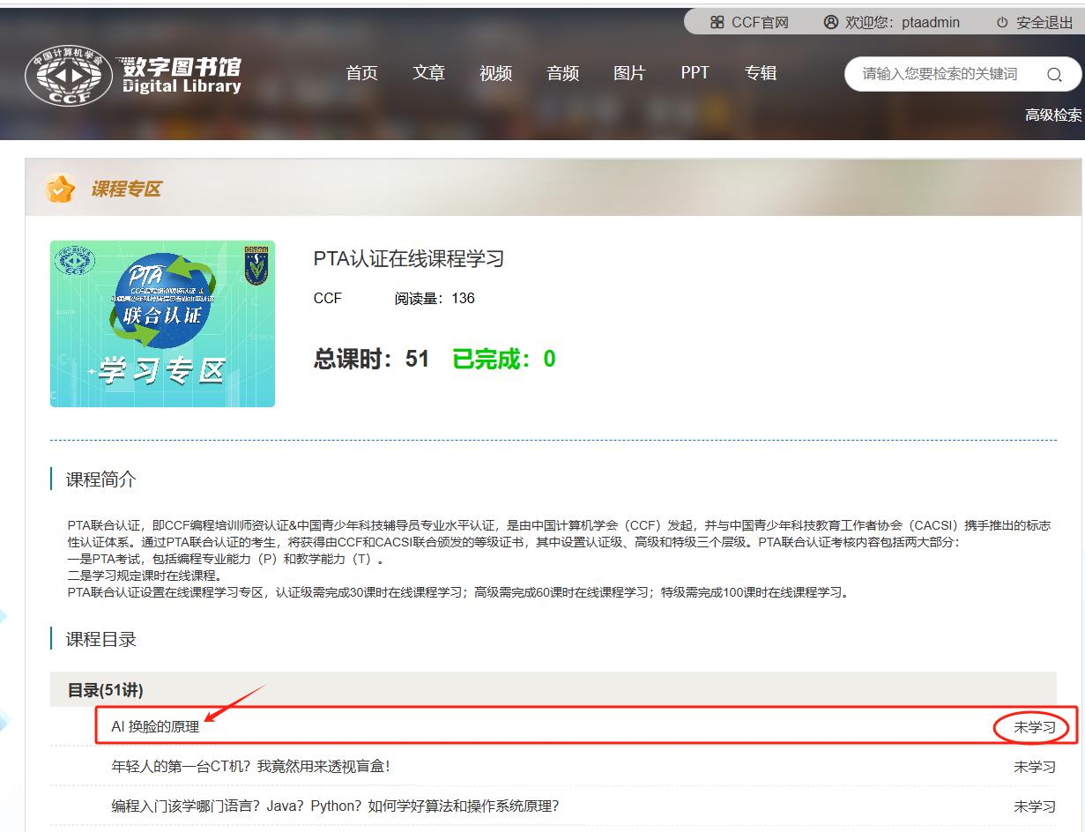Click the search magnifier icon
Image resolution: width=1085 pixels, height=832 pixels.
click(1054, 75)
